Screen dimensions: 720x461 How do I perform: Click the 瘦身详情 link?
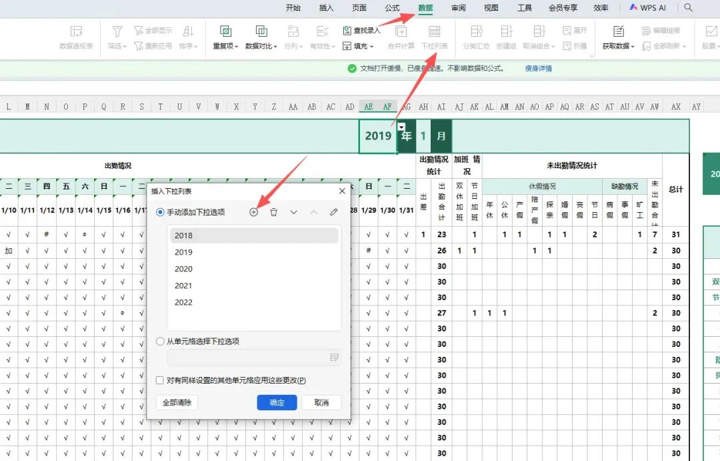(x=538, y=69)
